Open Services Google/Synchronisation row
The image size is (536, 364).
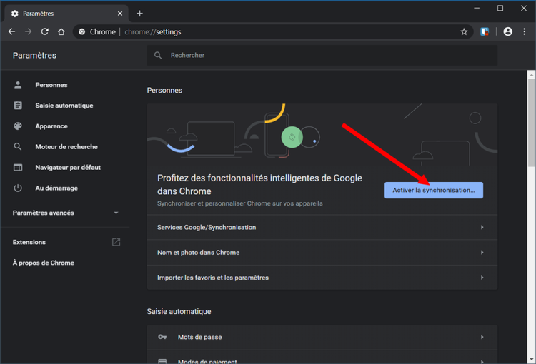pos(322,227)
